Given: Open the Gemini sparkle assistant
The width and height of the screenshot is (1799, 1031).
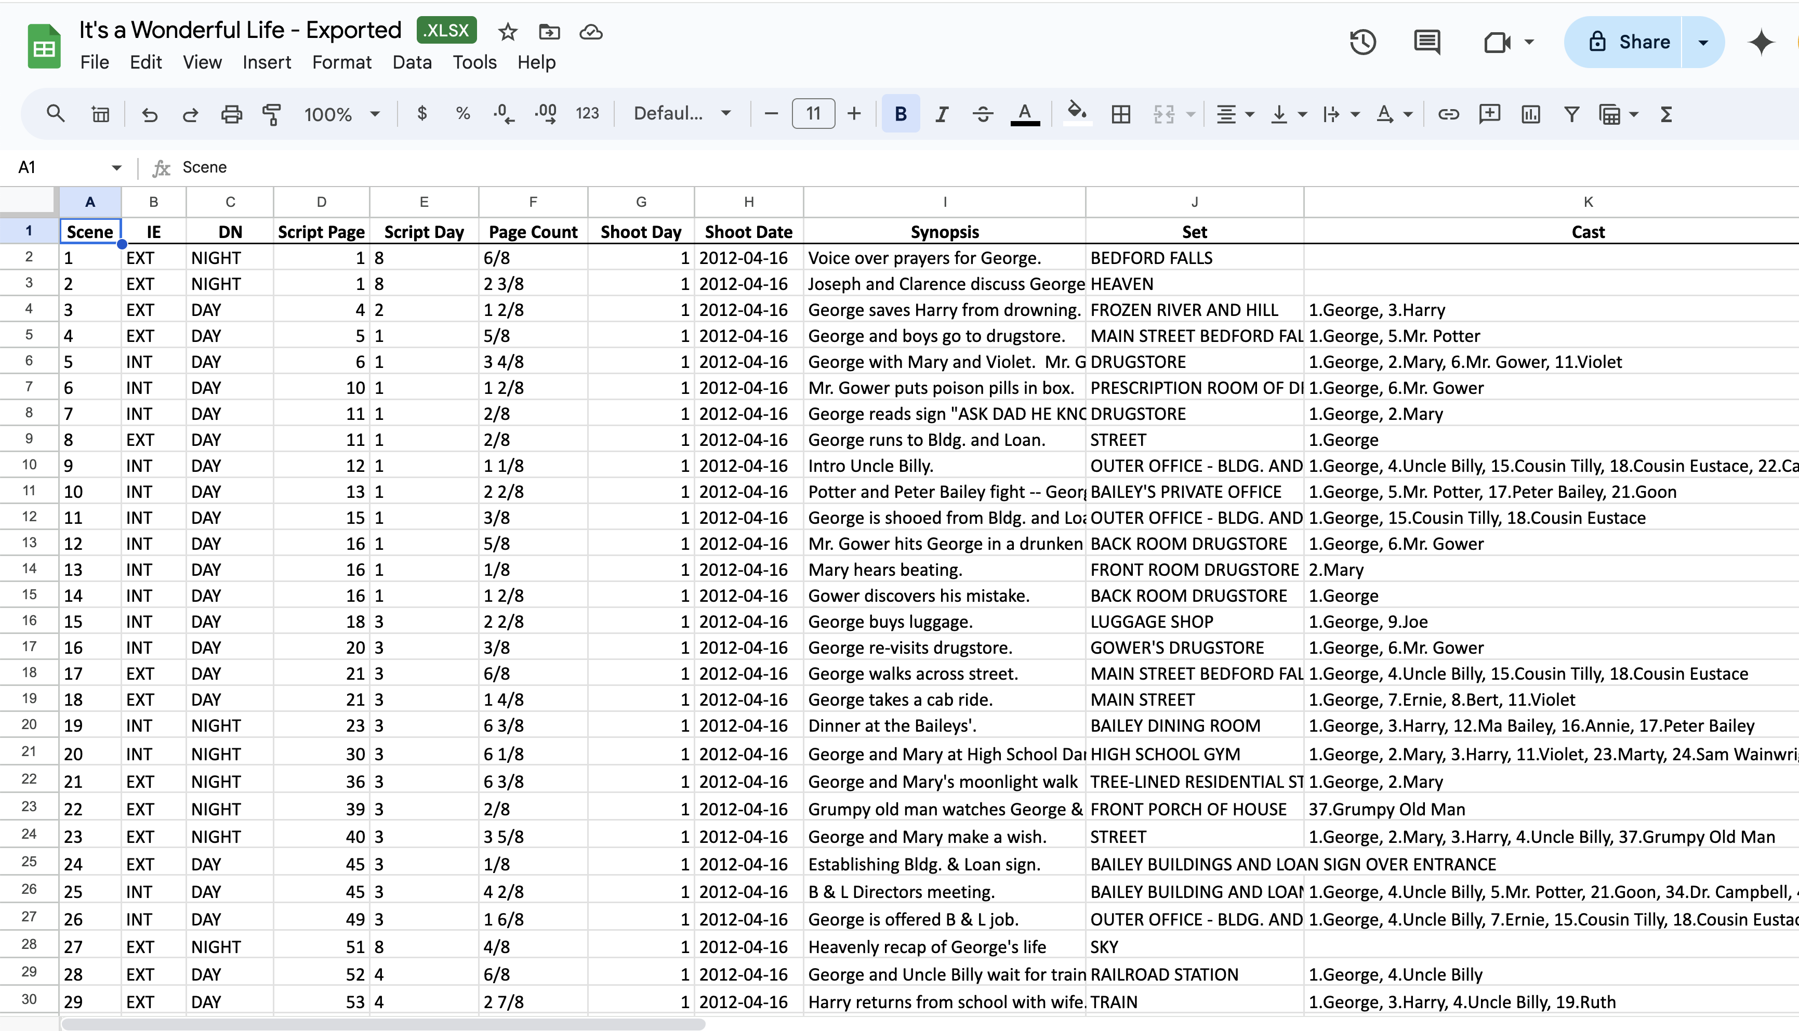Looking at the screenshot, I should (x=1761, y=42).
